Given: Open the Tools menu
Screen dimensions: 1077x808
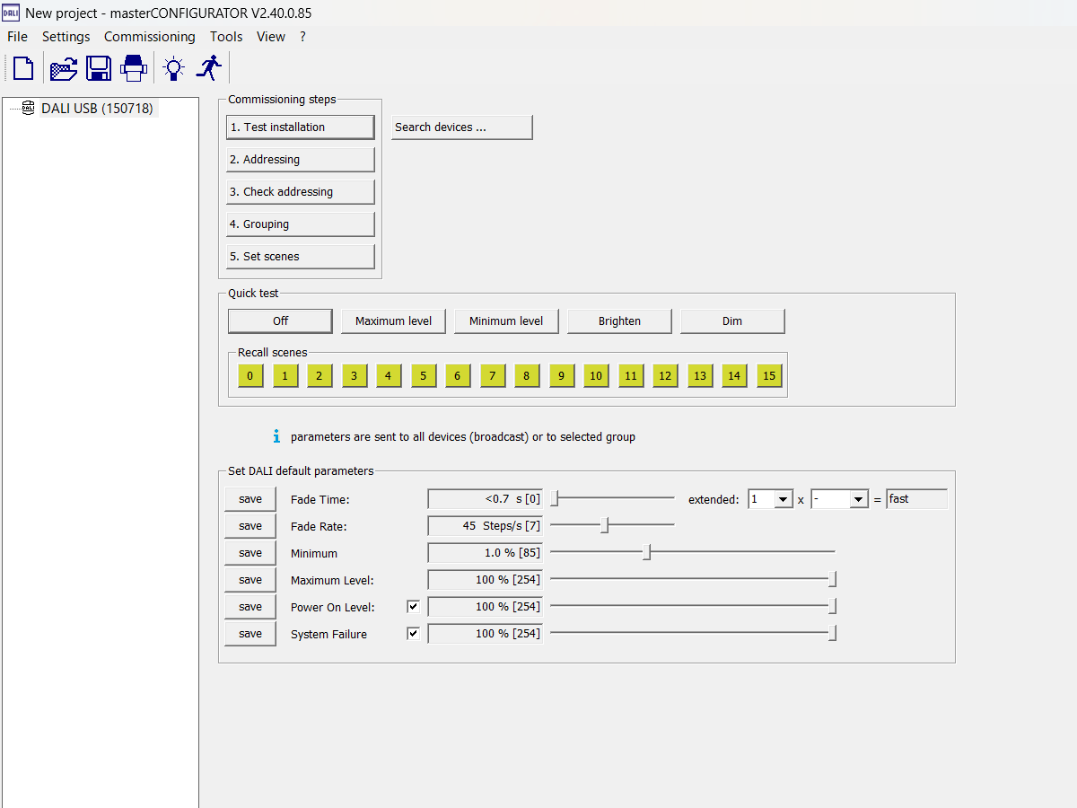Looking at the screenshot, I should coord(226,37).
